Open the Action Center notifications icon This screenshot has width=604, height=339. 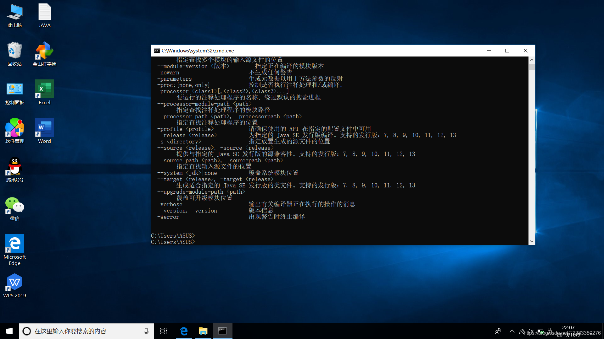[x=591, y=331]
